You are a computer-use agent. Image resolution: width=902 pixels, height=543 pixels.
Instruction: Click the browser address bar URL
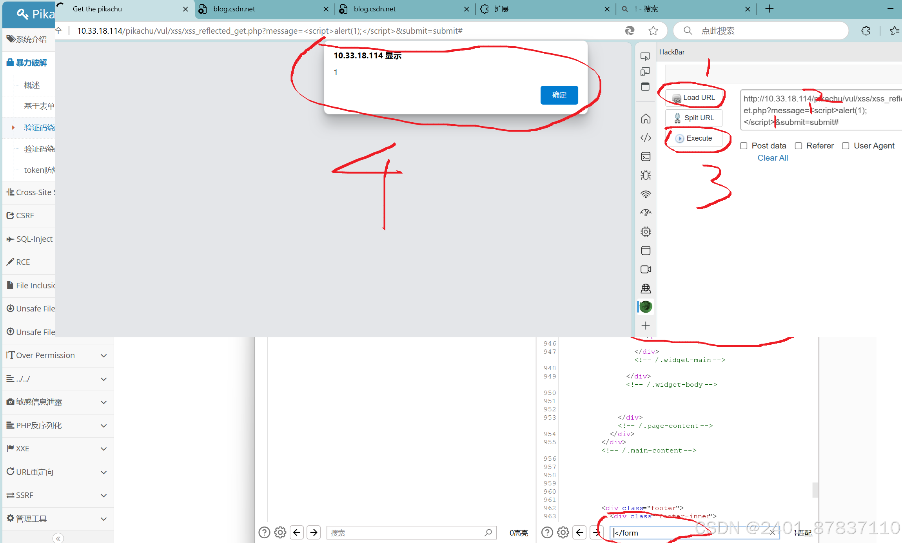click(270, 31)
